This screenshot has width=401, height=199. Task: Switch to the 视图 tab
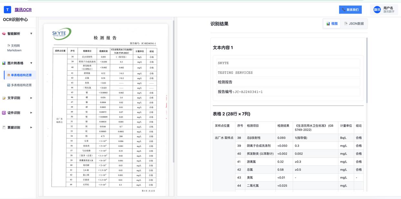(332, 24)
